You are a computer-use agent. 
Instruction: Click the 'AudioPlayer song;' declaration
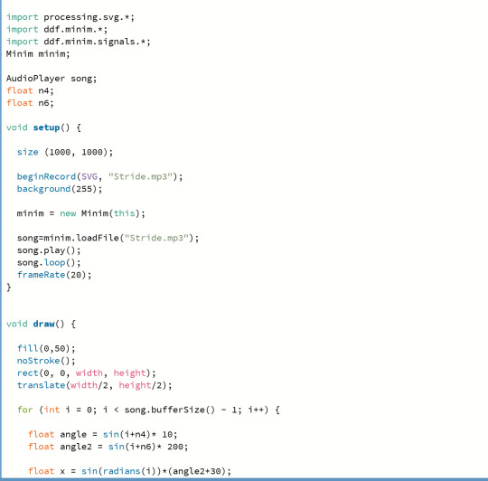[x=52, y=79]
